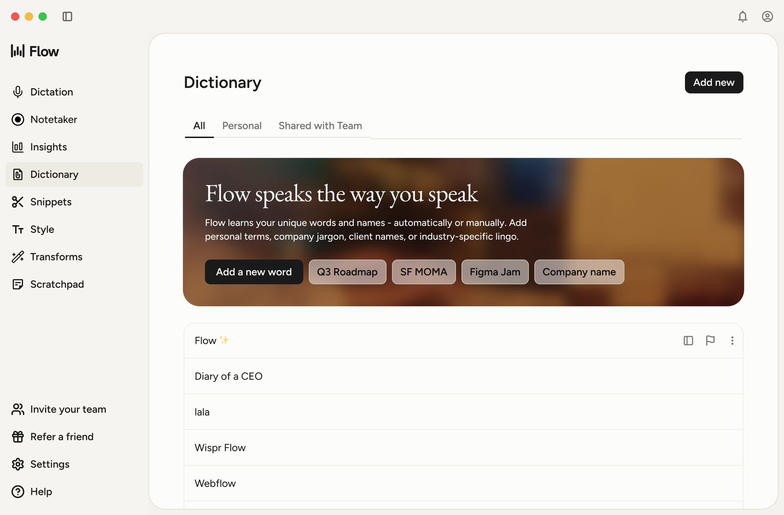Click the Snippets scissors icon
Screen dimensions: 784x515
coord(18,202)
